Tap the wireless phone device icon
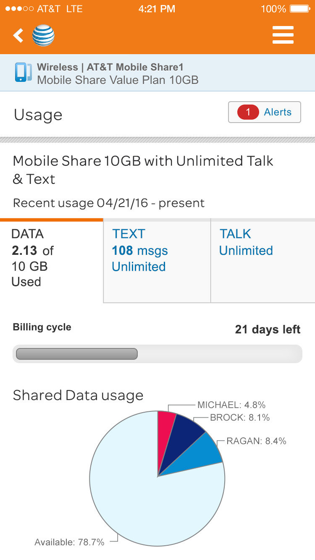 (x=22, y=73)
